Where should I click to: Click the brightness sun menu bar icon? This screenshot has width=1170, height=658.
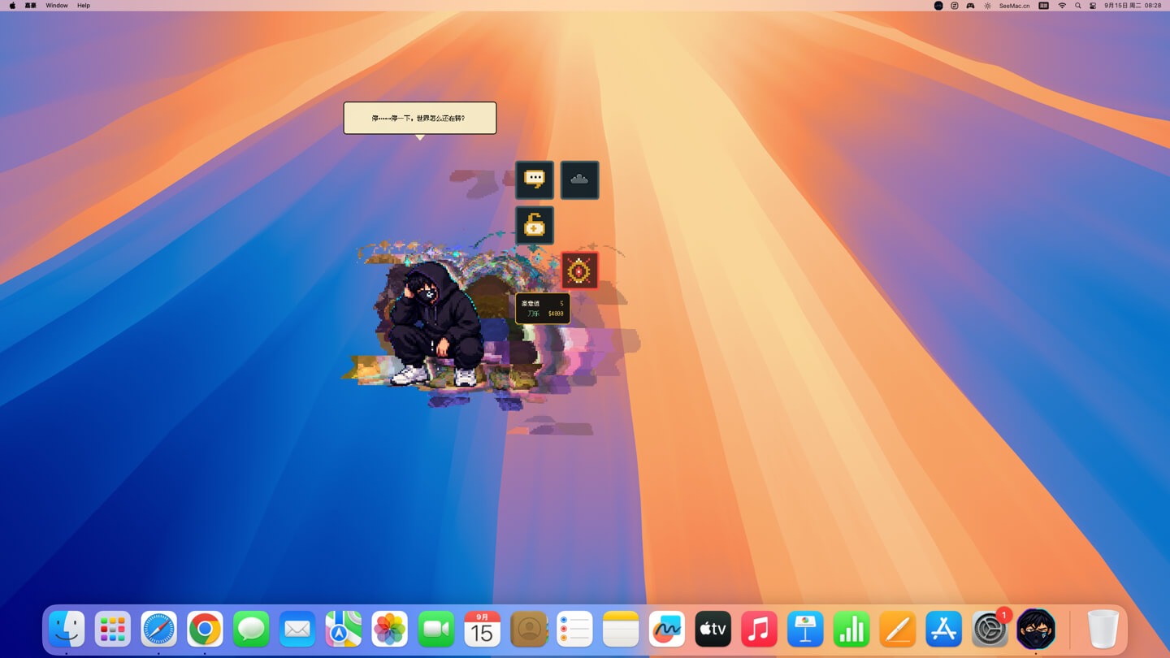tap(987, 6)
